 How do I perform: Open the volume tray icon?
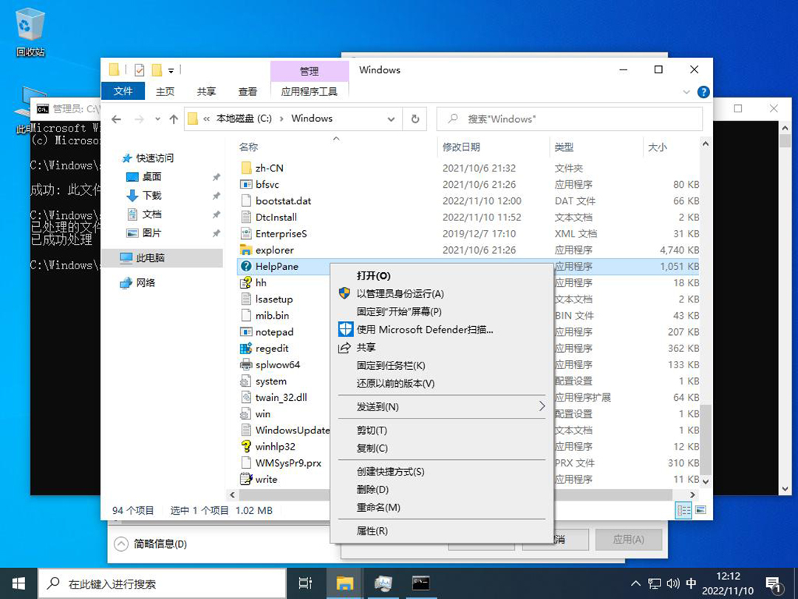[673, 583]
